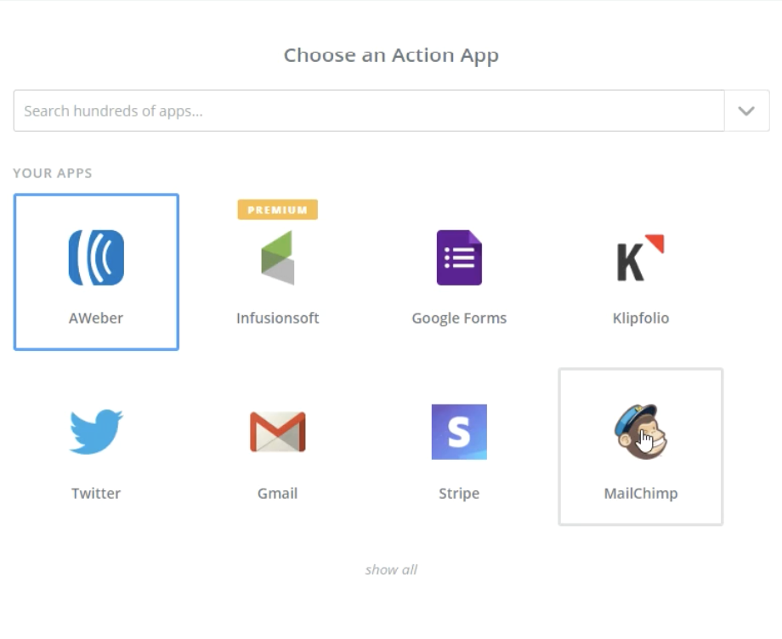The image size is (782, 639).
Task: Expand the app search dropdown chevron
Action: click(x=746, y=110)
